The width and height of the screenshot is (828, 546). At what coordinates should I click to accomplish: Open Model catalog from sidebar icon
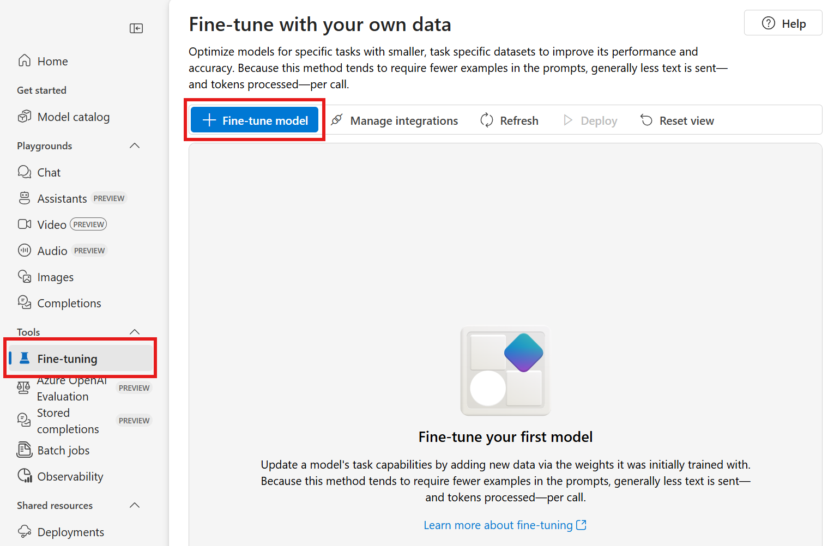tap(25, 117)
